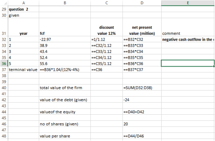The height and width of the screenshot is (141, 215).
Task: Click the =+D40+D42 equity formula cell
Action: (x=142, y=112)
